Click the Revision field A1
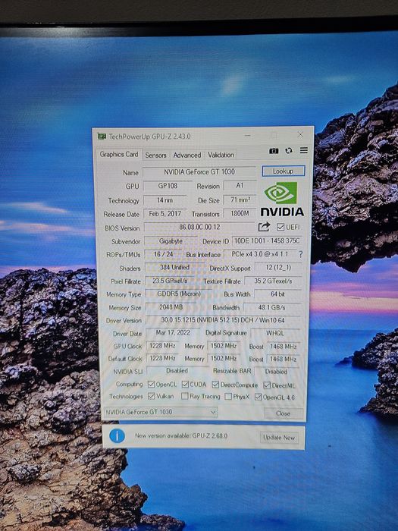Viewport: 398px width, 531px height. [x=240, y=186]
